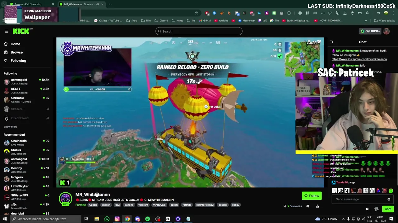Viewport: 398px width, 223px height.
Task: Click the chat identity badge icon
Action: [x=376, y=209]
